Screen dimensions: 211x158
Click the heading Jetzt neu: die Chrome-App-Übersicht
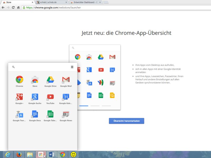pos(126,33)
